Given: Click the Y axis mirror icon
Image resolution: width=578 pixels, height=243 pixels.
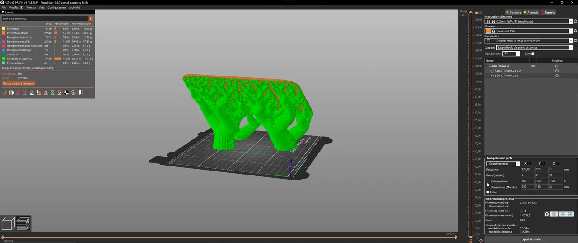Looking at the screenshot, I should 543,164.
